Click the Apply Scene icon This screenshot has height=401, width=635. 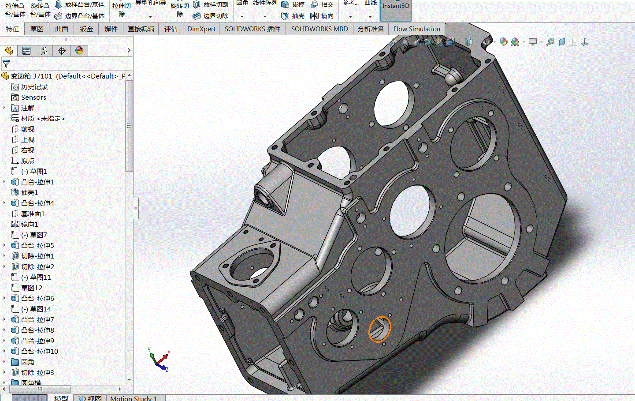(515, 42)
